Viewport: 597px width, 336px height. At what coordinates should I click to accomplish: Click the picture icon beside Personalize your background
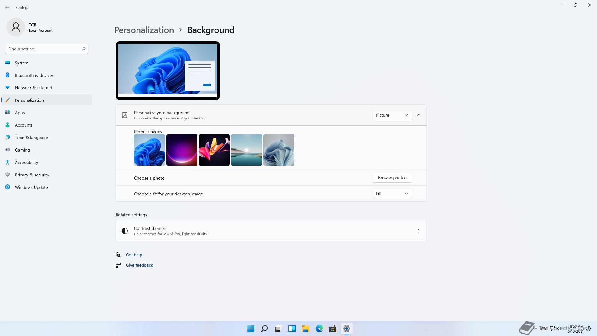pos(125,115)
